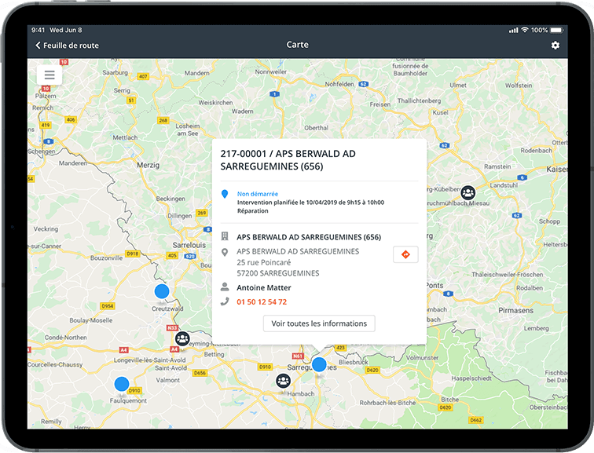Click the blue status pin icon
This screenshot has width=594, height=453.
tap(225, 194)
